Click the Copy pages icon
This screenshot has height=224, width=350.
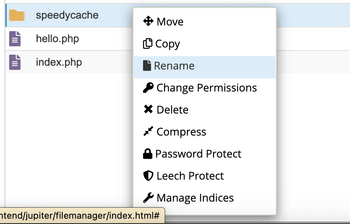point(147,44)
